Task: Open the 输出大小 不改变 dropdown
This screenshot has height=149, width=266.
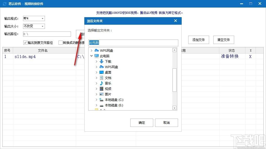Action: pos(42,26)
